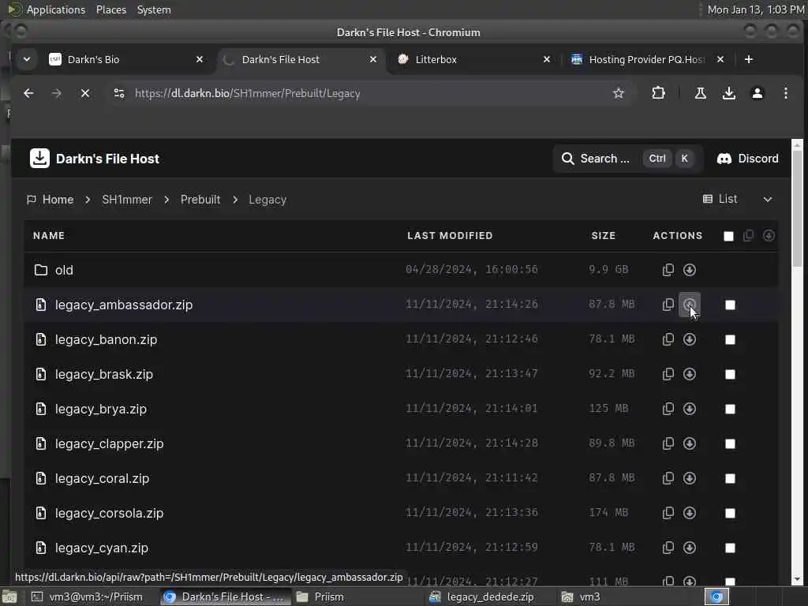Click the Darkn's File Host logo icon
Screen dimensions: 808x606
tap(39, 158)
